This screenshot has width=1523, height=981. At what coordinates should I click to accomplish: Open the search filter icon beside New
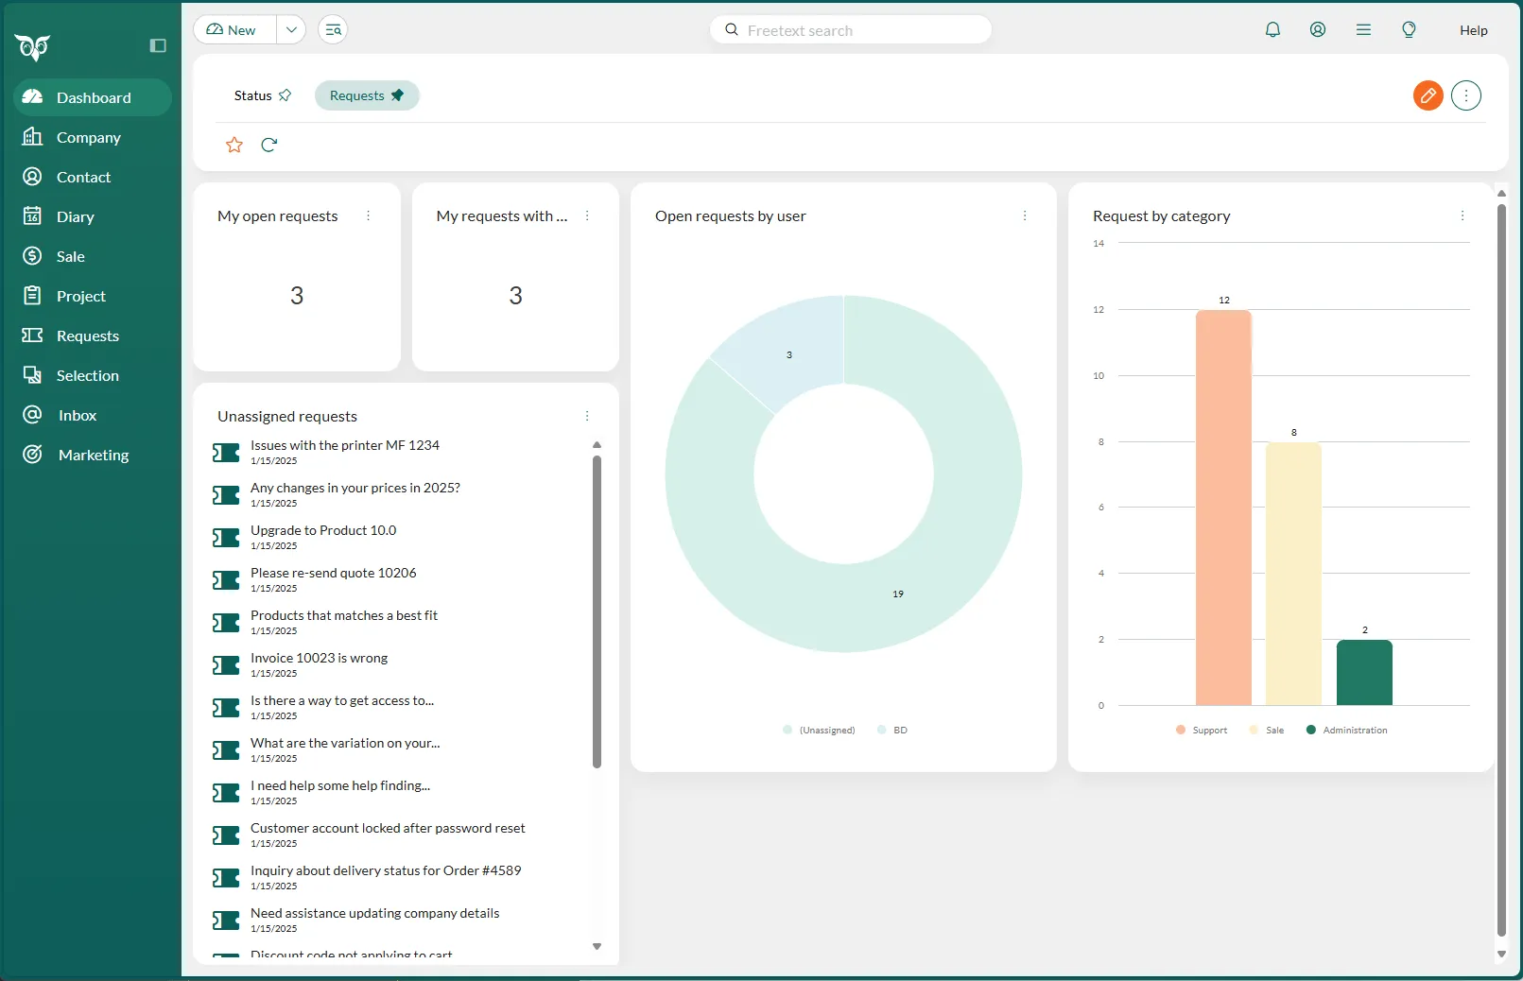(333, 29)
